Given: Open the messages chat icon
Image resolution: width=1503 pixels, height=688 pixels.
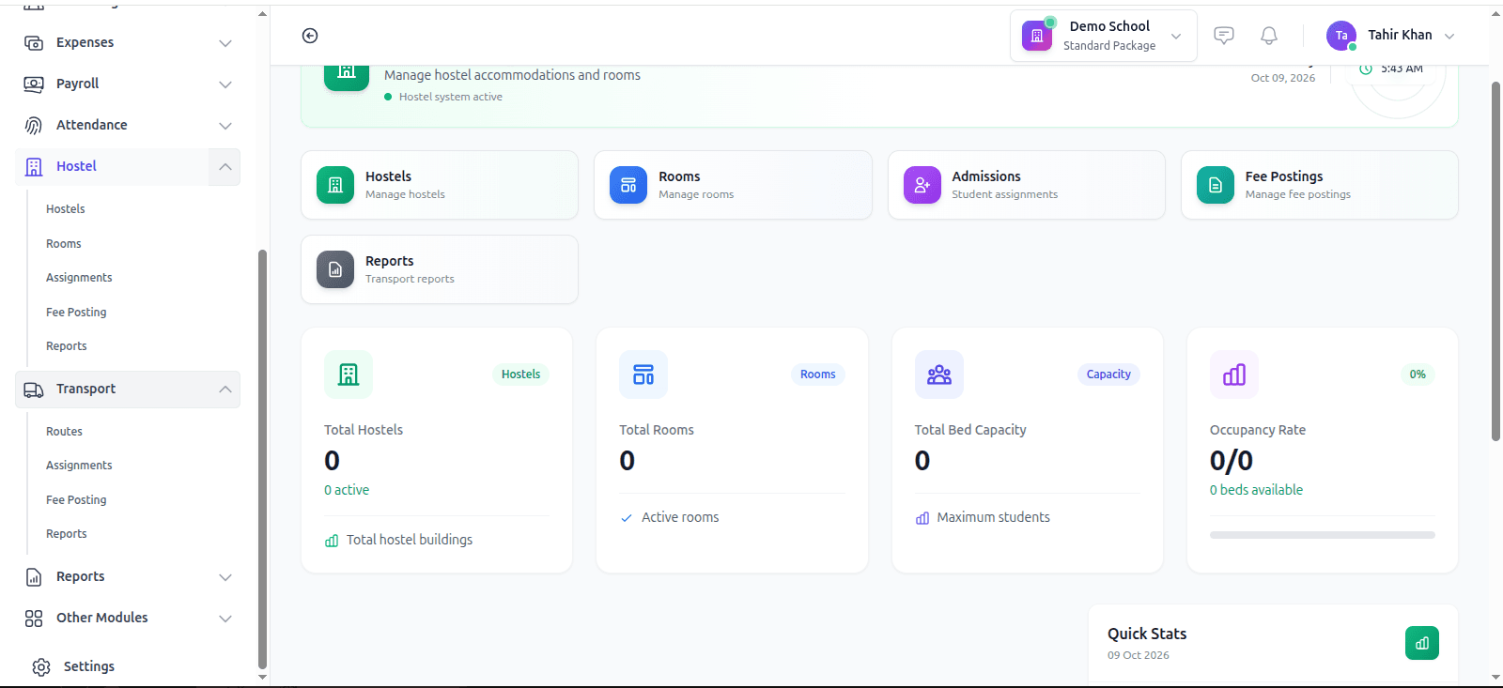Looking at the screenshot, I should tap(1223, 36).
